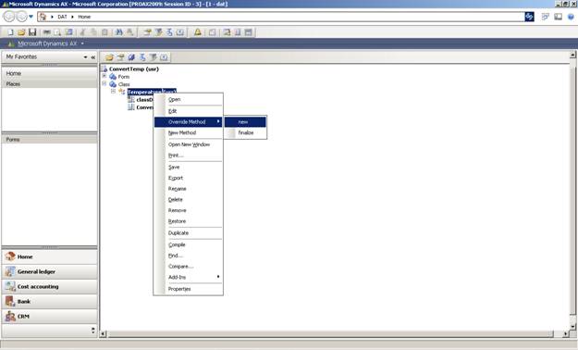
Task: Choose Delete from the context menu
Action: [x=188, y=199]
